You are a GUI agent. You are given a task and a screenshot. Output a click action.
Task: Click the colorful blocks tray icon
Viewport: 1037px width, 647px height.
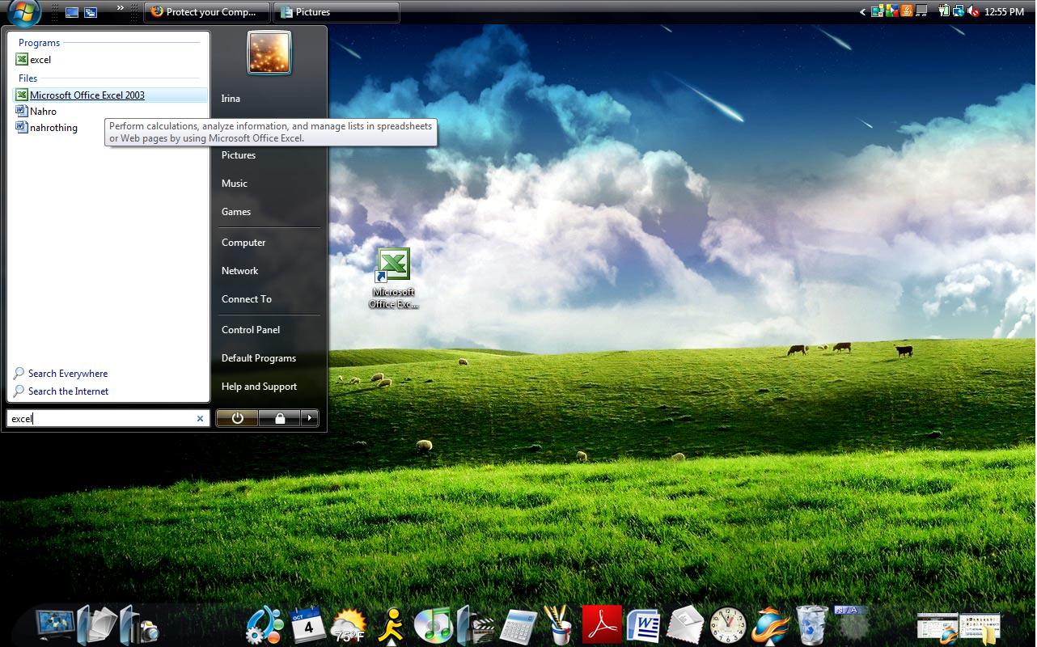892,12
